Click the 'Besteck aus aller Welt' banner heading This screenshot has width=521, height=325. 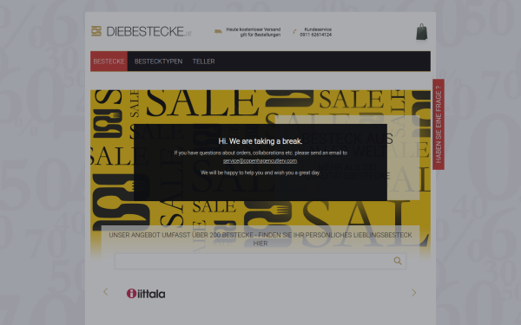[x=347, y=145]
